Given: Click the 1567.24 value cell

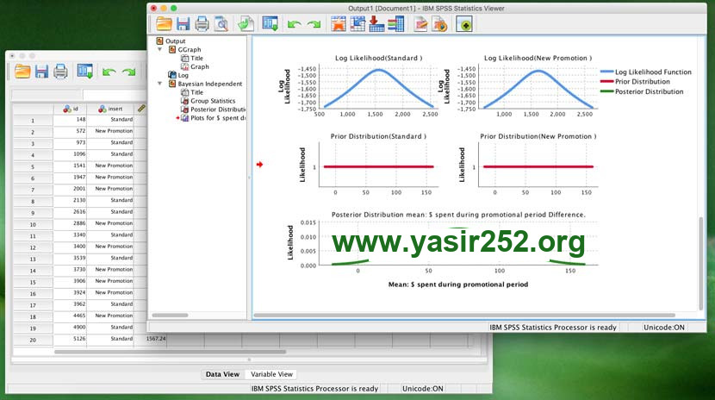Looking at the screenshot, I should [x=151, y=339].
